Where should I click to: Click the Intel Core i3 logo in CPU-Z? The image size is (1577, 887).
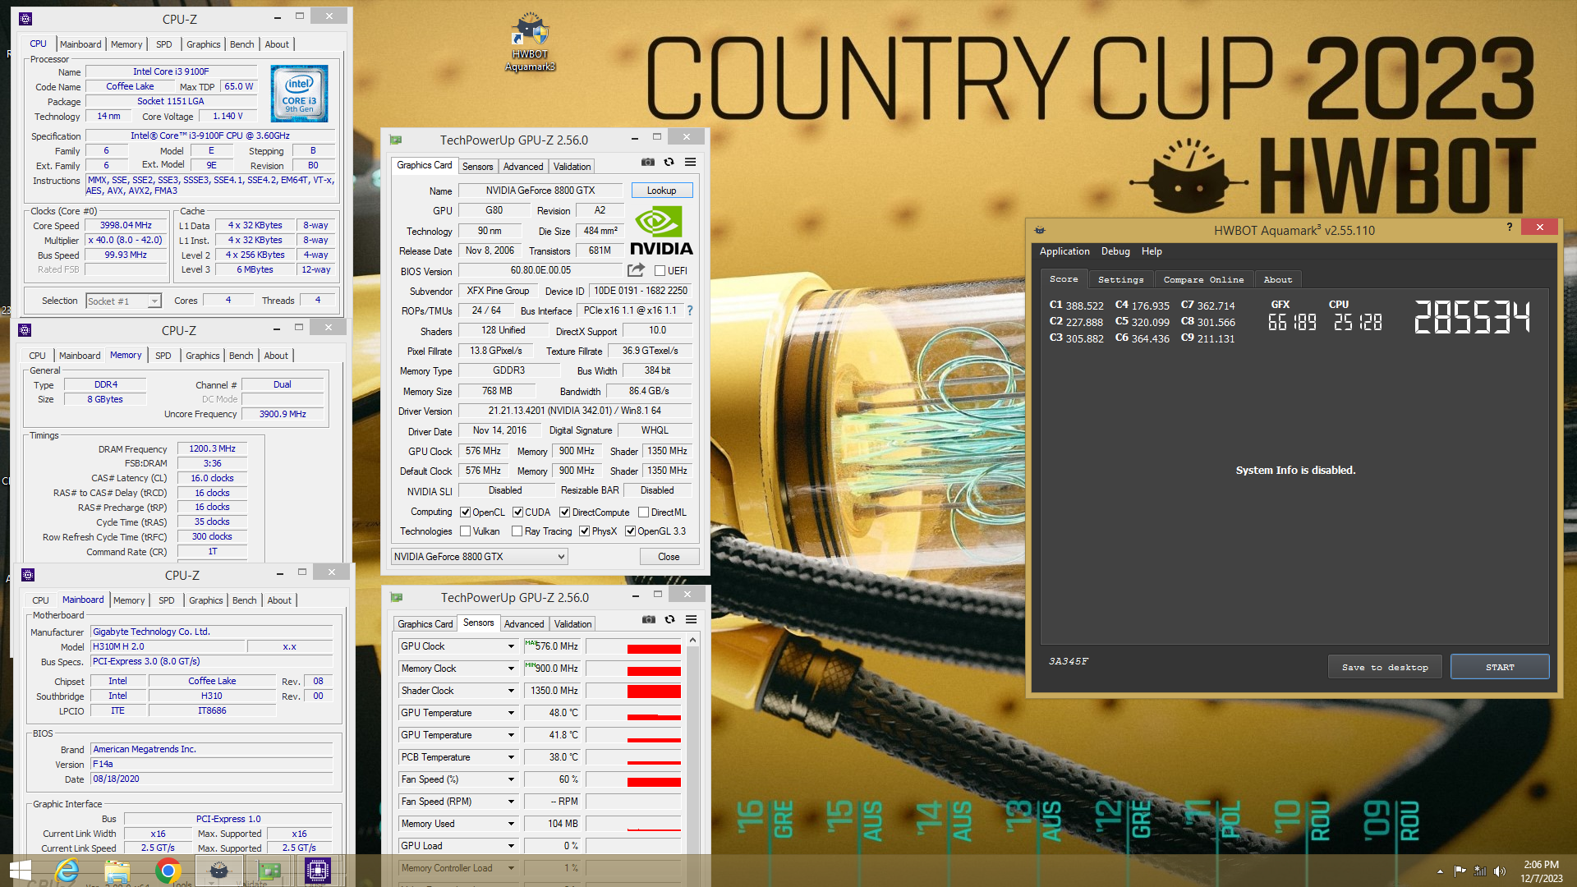tap(299, 94)
